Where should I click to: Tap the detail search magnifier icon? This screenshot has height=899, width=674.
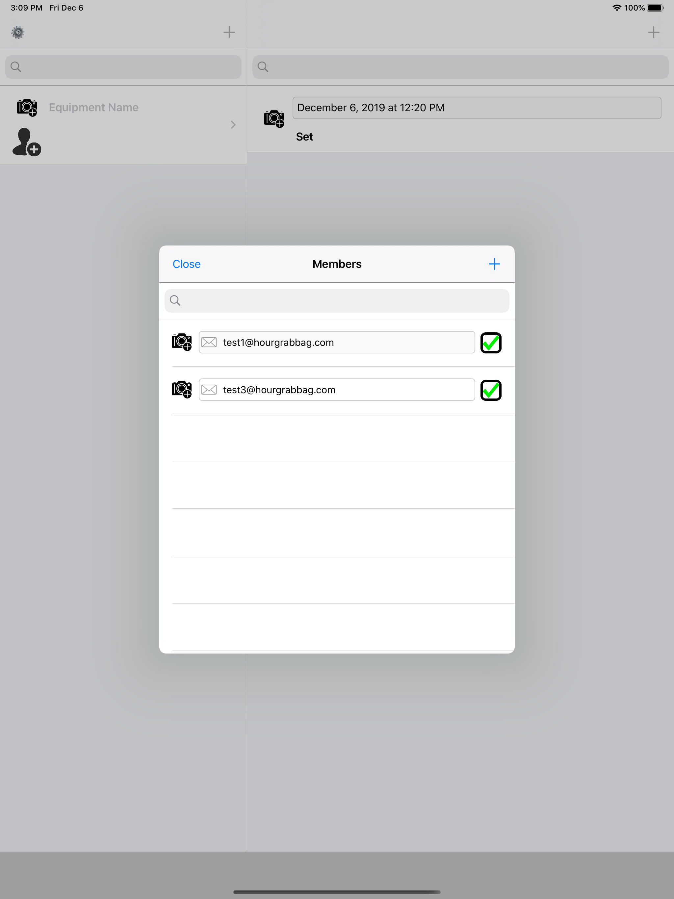pos(263,67)
